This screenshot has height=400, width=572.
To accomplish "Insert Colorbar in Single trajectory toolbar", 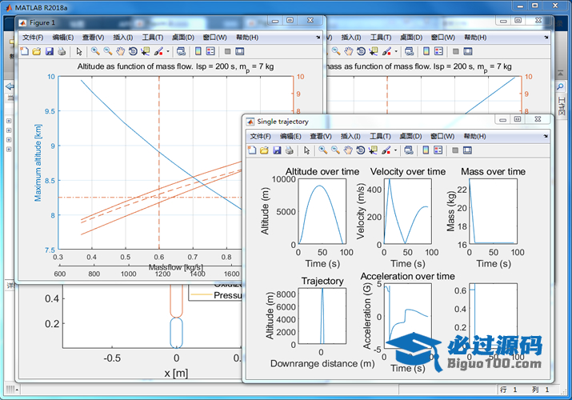I will 426,150.
